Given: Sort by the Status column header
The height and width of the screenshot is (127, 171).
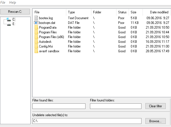Looking at the screenshot, I should coord(122,12).
